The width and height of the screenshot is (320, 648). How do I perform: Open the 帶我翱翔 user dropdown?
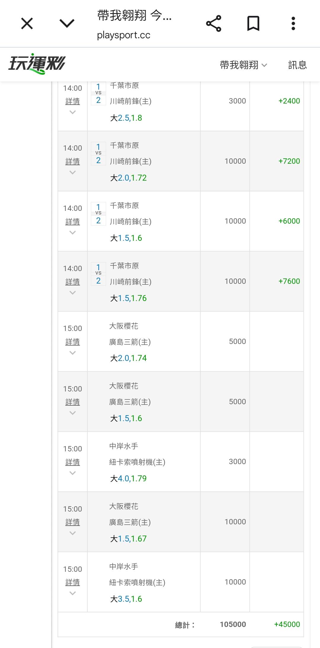[243, 65]
